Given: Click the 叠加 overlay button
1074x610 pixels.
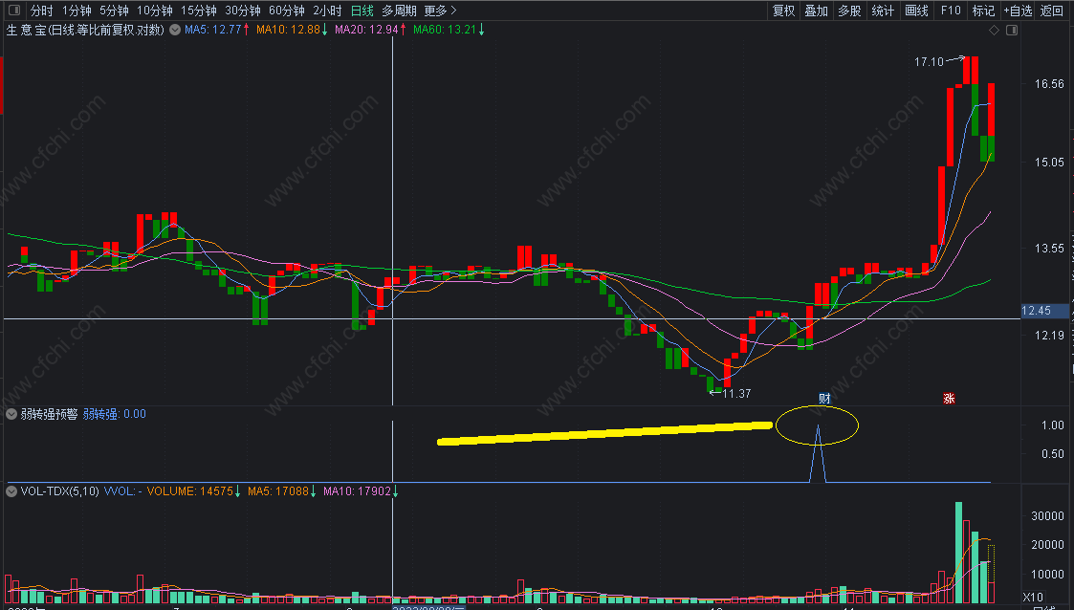Looking at the screenshot, I should (817, 11).
